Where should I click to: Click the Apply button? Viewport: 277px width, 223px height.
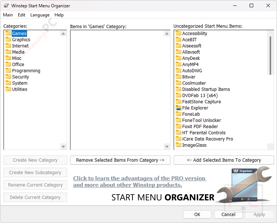[x=259, y=214]
